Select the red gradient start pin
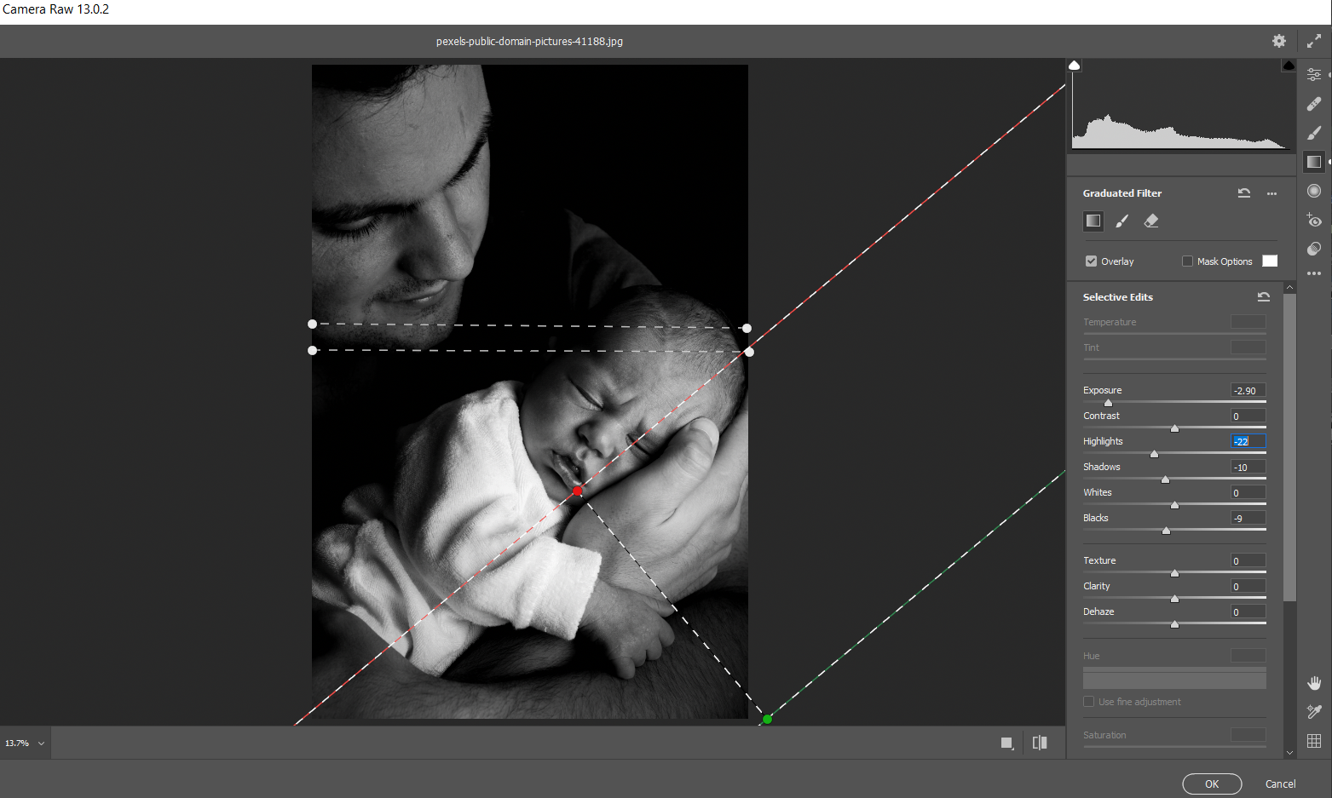 [x=578, y=491]
